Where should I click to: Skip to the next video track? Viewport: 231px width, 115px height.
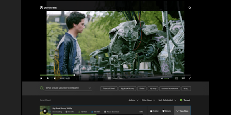(54, 78)
